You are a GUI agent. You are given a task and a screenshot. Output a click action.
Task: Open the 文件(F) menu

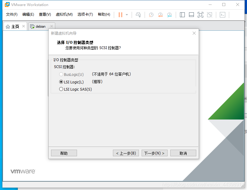12,14
